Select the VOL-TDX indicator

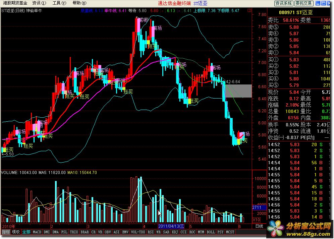(x=138, y=232)
